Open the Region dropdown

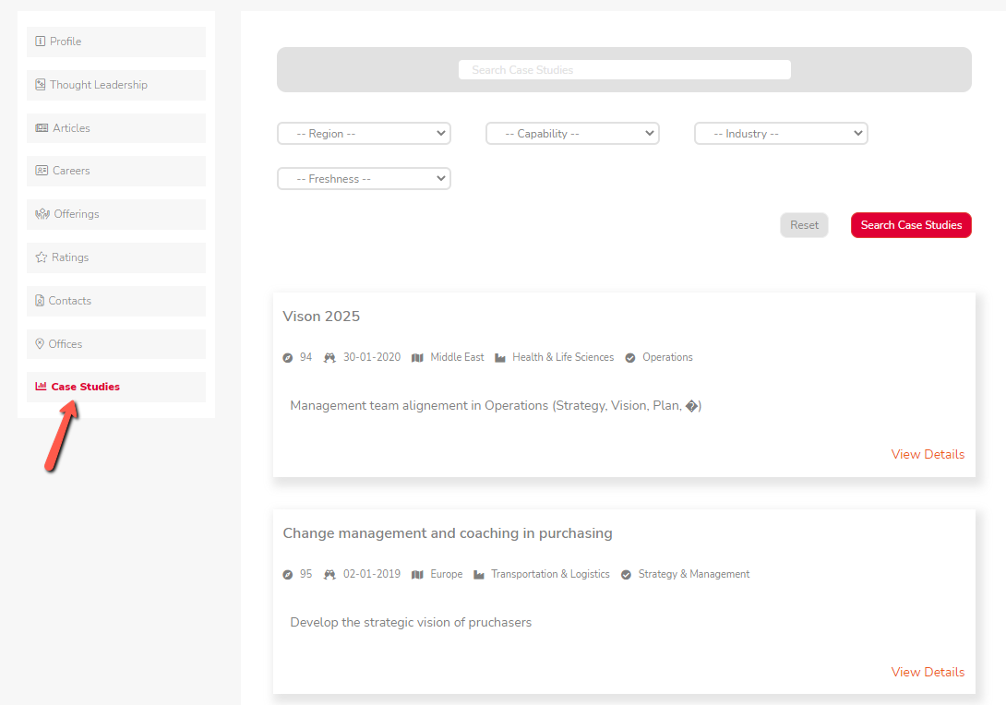(x=364, y=134)
